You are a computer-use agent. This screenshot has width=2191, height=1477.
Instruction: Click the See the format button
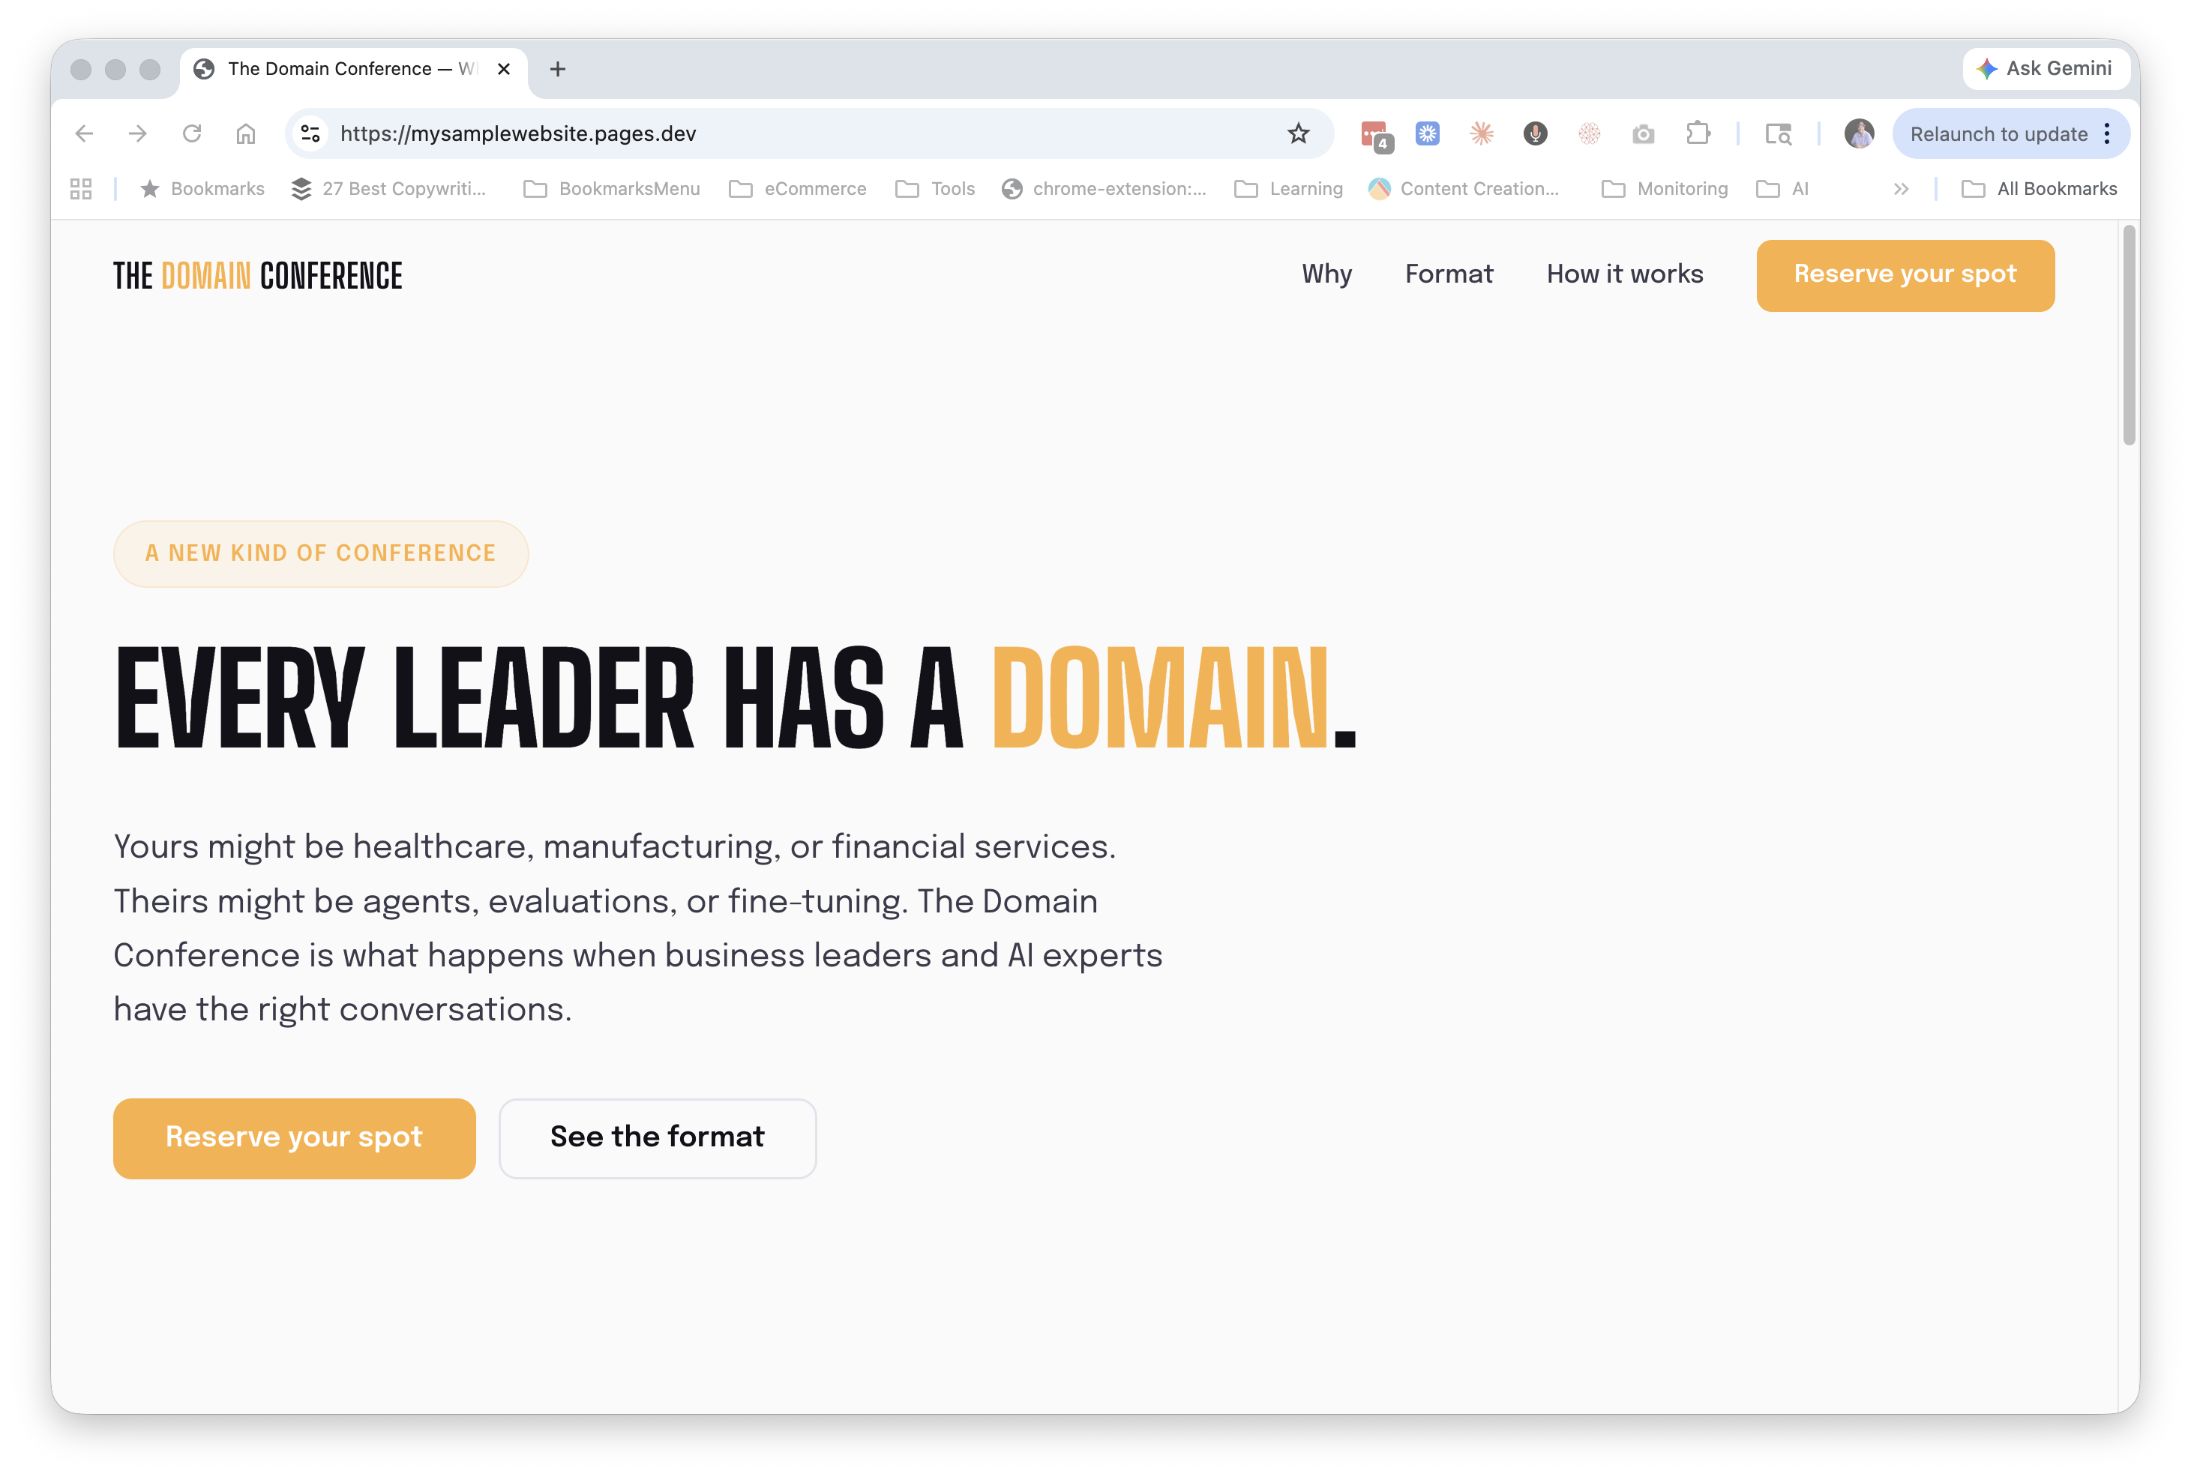(658, 1138)
